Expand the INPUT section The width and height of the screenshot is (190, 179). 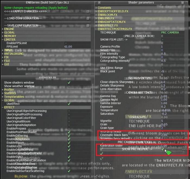pyautogui.click(x=2, y=50)
